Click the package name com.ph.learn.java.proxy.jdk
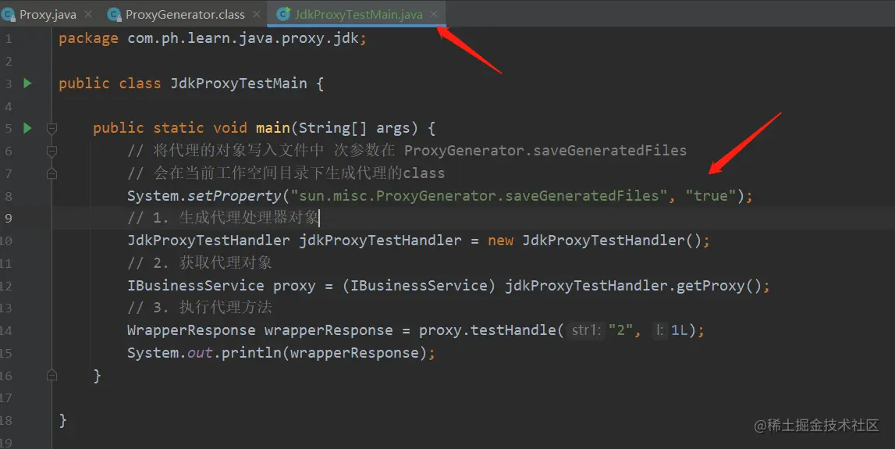The image size is (895, 449). [x=243, y=38]
